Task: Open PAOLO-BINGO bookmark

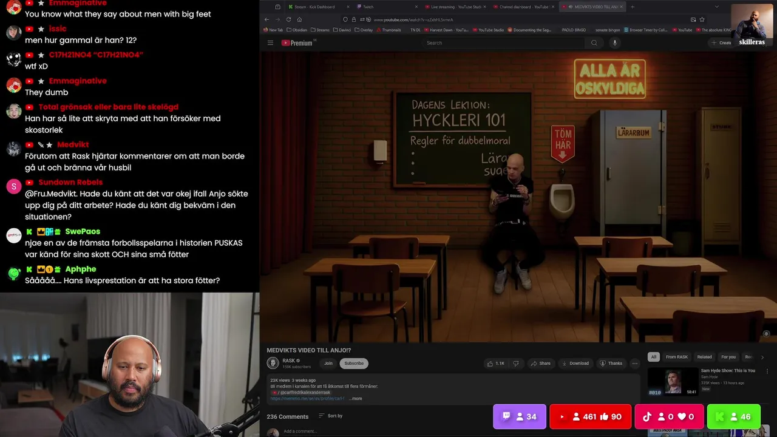Action: [x=573, y=30]
